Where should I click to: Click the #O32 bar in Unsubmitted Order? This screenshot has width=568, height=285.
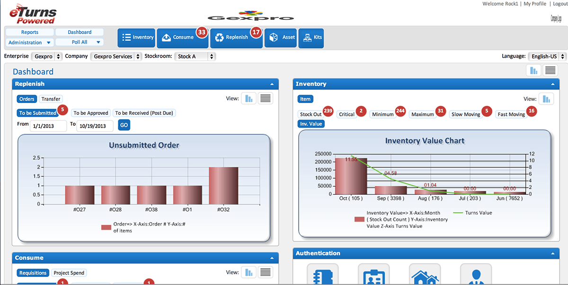(x=223, y=186)
